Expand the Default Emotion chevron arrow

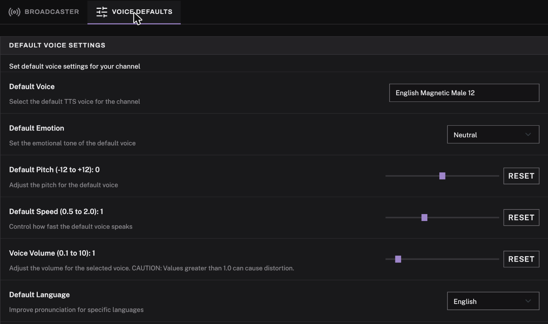click(528, 135)
